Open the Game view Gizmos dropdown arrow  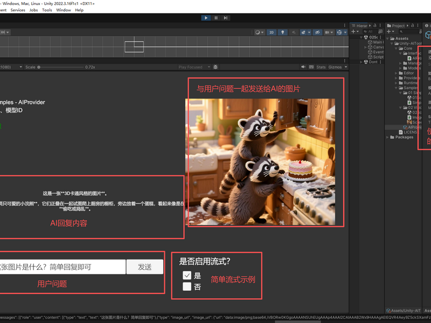346,67
